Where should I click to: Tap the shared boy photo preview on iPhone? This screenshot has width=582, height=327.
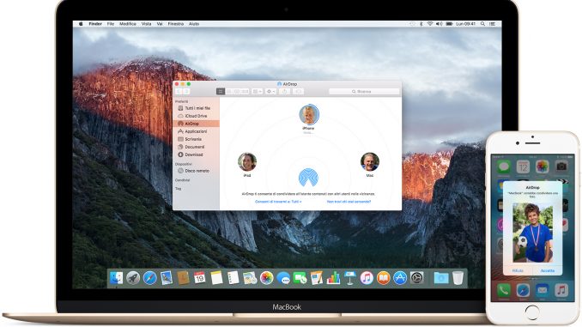(532, 233)
